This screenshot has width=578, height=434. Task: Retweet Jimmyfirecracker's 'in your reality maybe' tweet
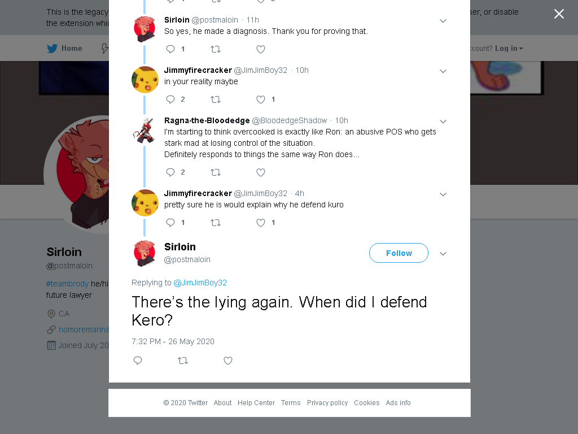pyautogui.click(x=216, y=99)
